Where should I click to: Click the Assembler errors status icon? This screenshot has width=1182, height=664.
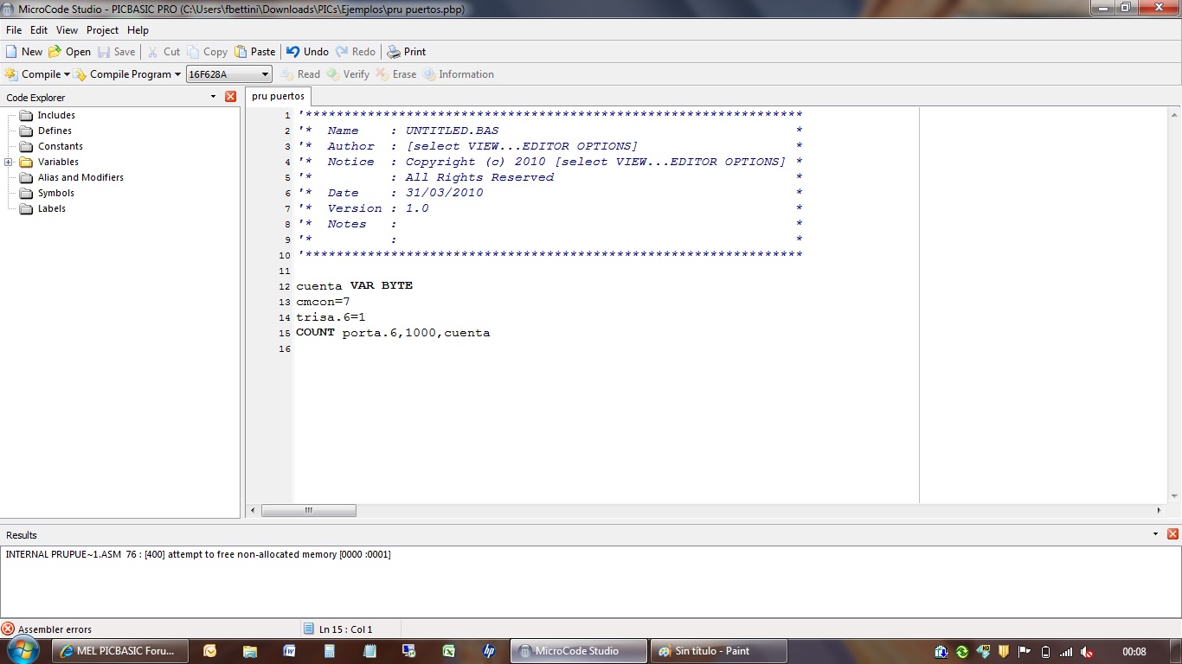pos(8,629)
